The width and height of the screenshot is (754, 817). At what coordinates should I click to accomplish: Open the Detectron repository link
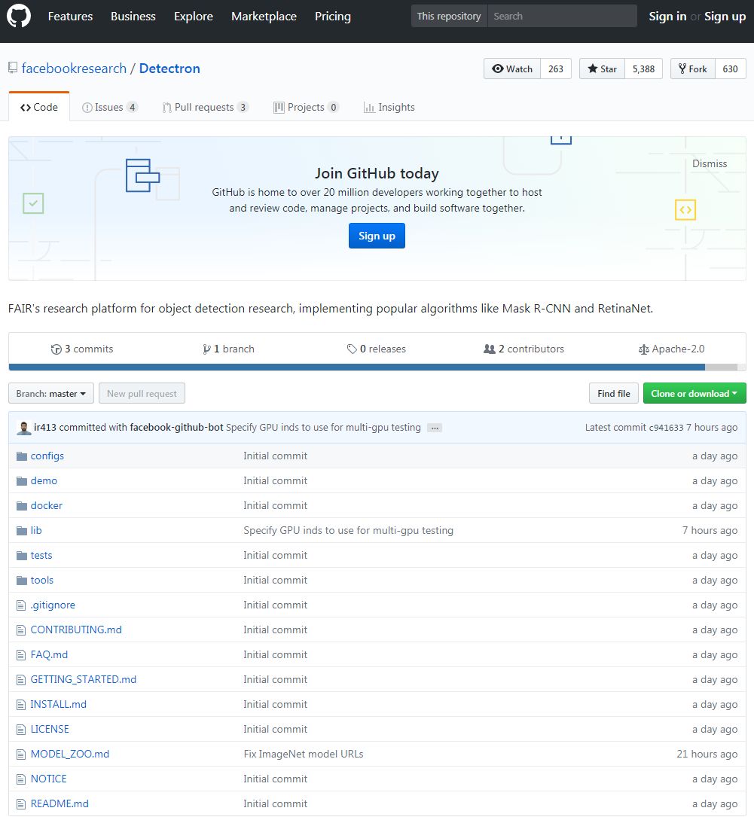click(169, 69)
